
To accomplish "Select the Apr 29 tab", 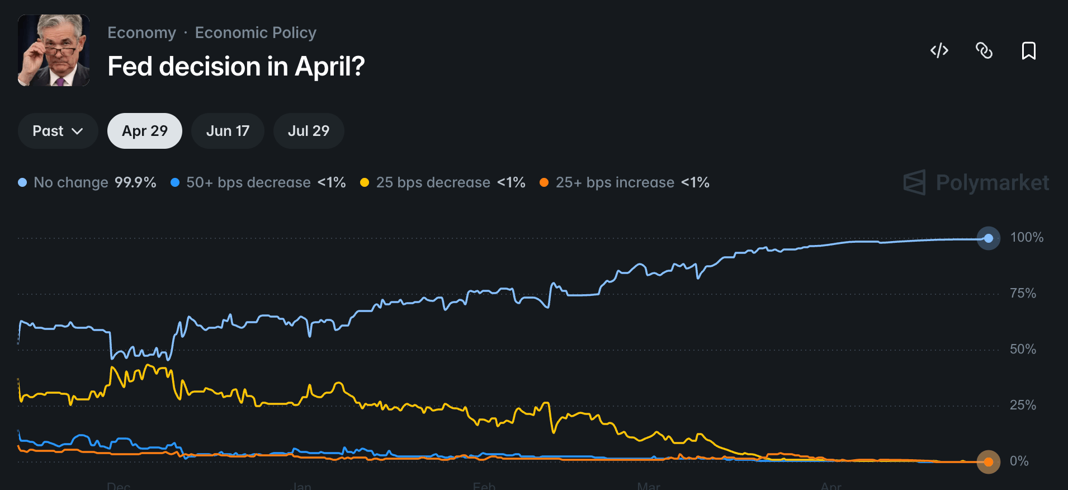I will pos(145,131).
